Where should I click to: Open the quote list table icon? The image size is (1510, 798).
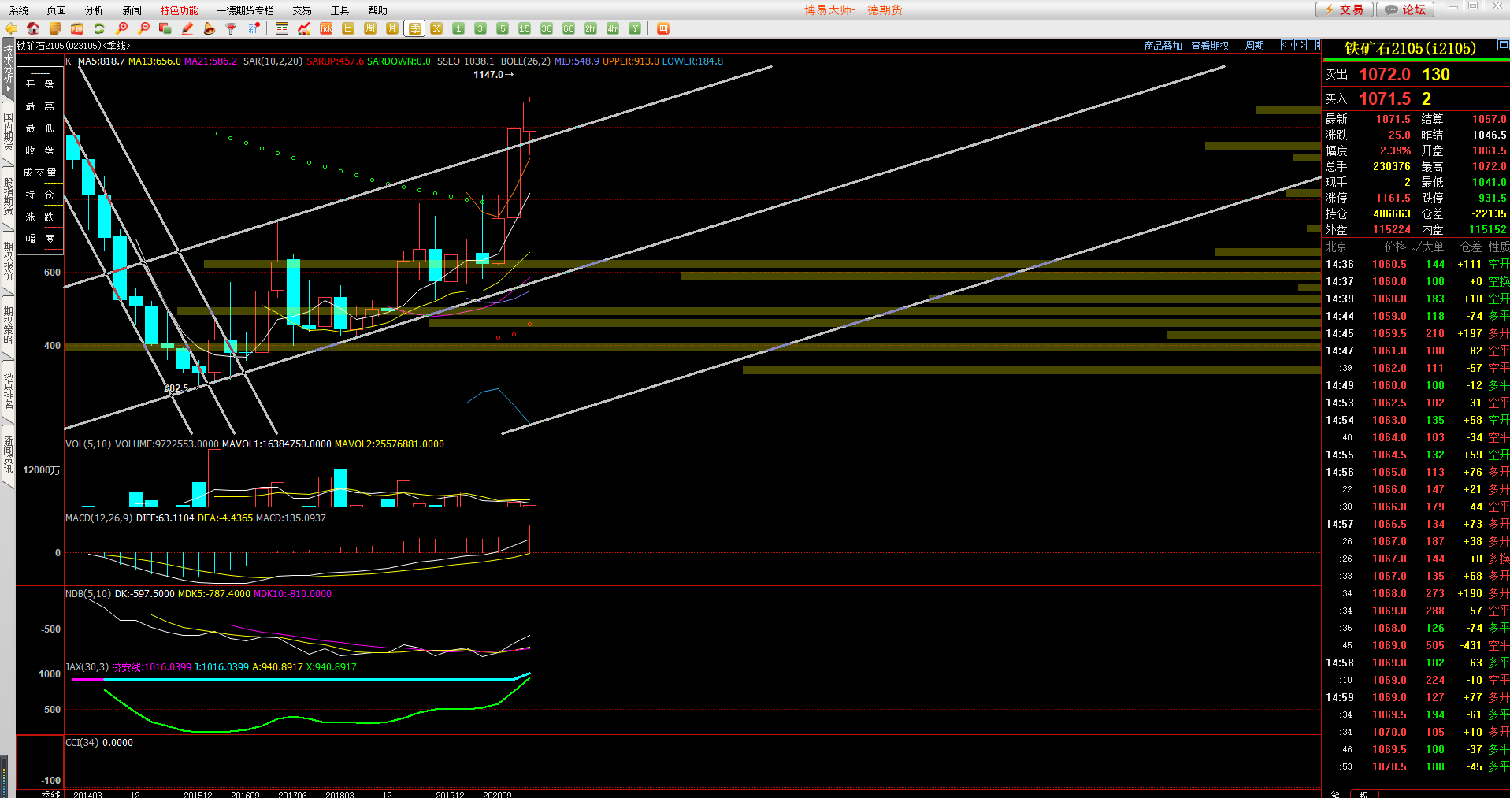point(282,28)
